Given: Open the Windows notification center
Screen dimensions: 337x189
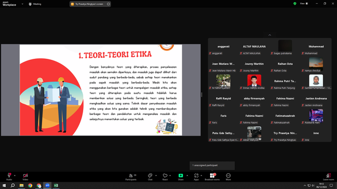Looking at the screenshot, I should point(331,185).
